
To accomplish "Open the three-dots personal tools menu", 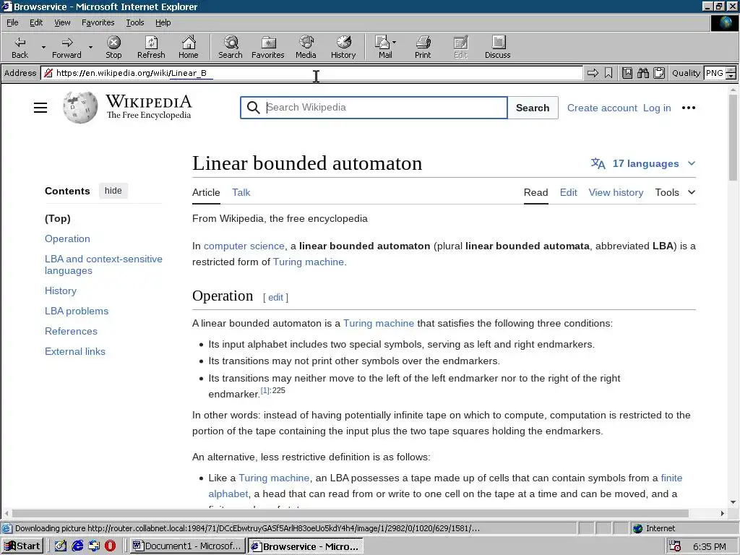I will [689, 108].
